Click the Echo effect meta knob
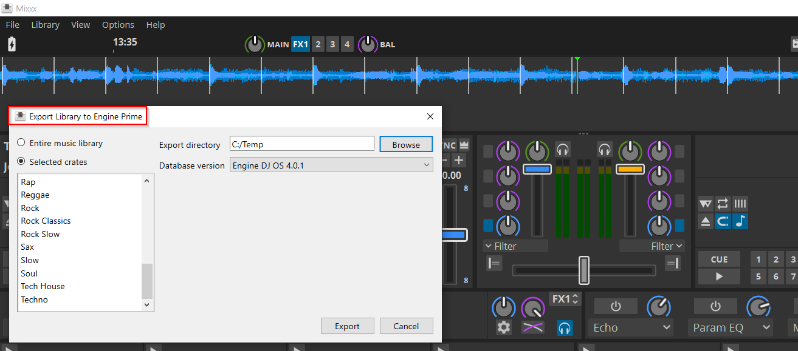The width and height of the screenshot is (798, 351). point(659,307)
